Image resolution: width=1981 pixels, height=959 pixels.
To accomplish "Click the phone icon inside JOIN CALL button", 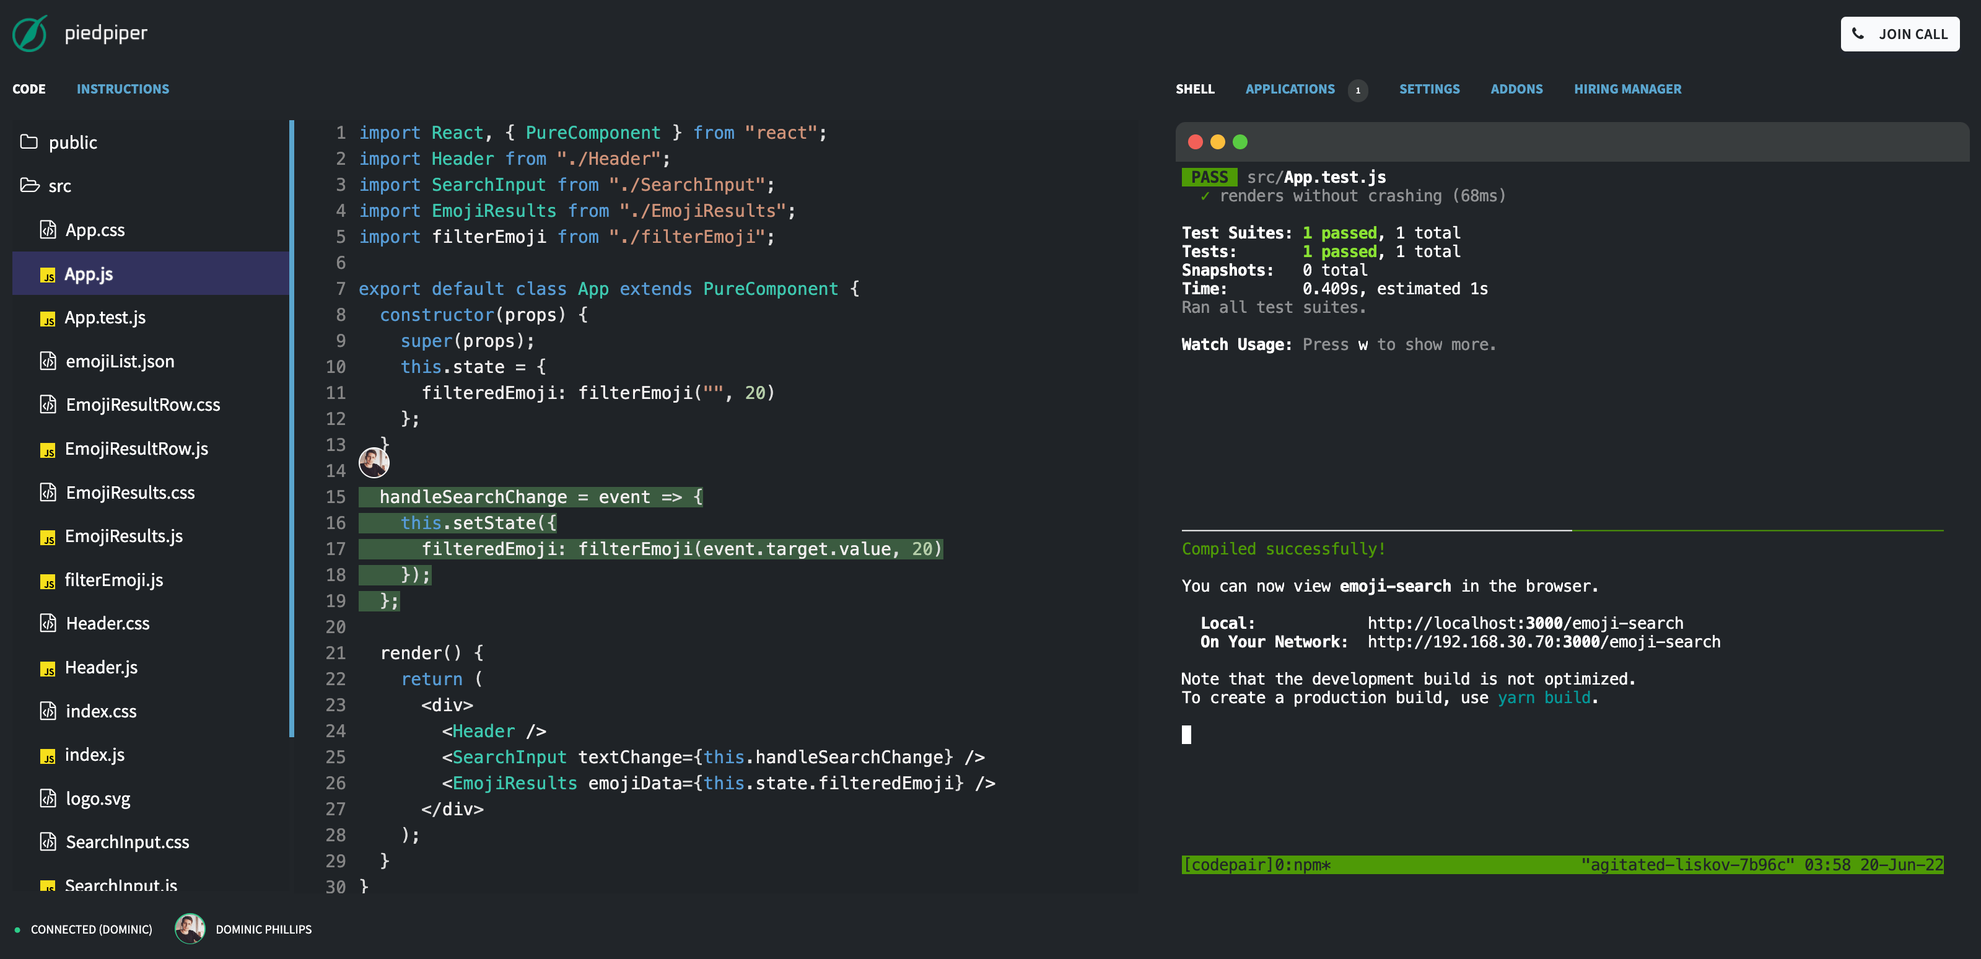I will point(1860,34).
